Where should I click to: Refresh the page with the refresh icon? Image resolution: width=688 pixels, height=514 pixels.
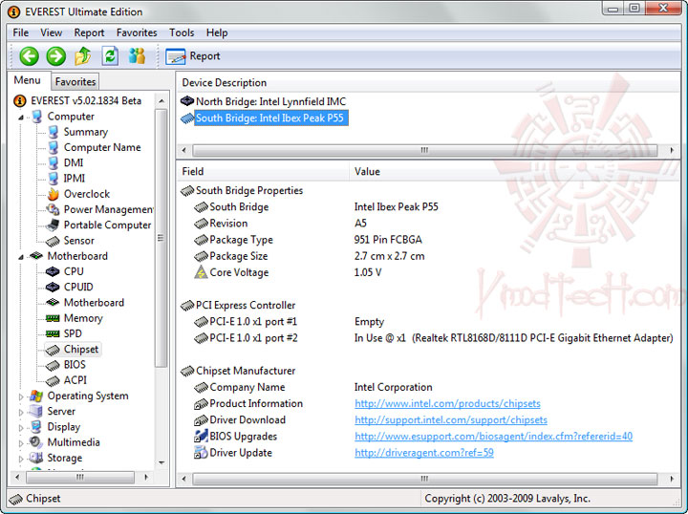point(110,56)
